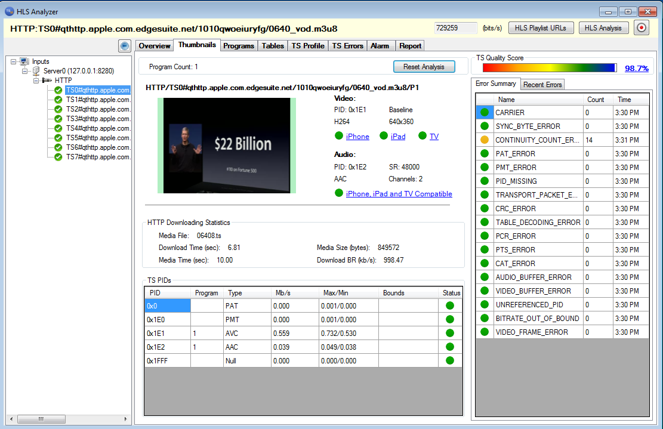This screenshot has width=663, height=429.
Task: Open the Recent Errors tab
Action: pyautogui.click(x=542, y=85)
